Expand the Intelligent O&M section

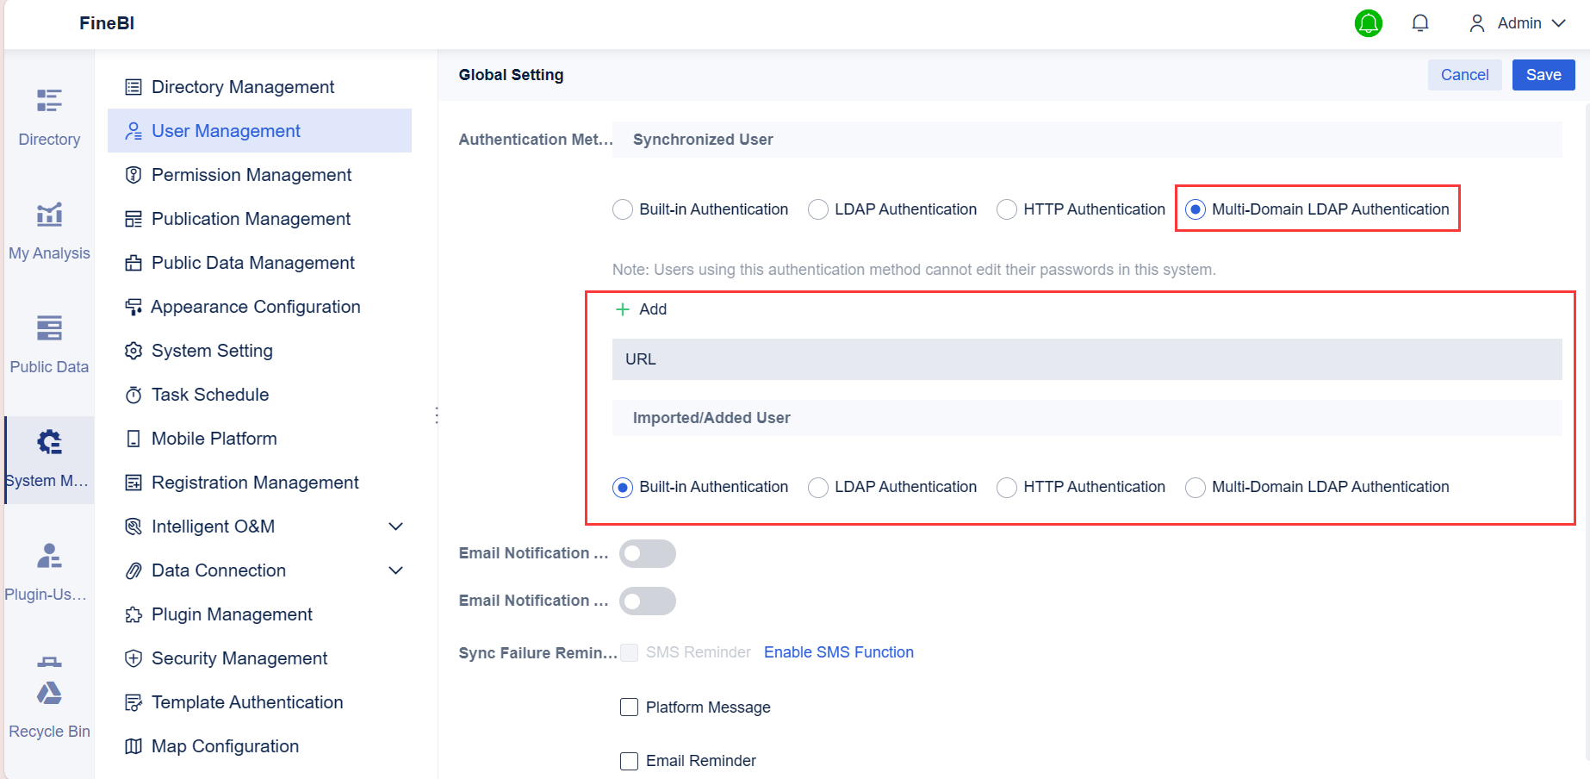point(395,526)
